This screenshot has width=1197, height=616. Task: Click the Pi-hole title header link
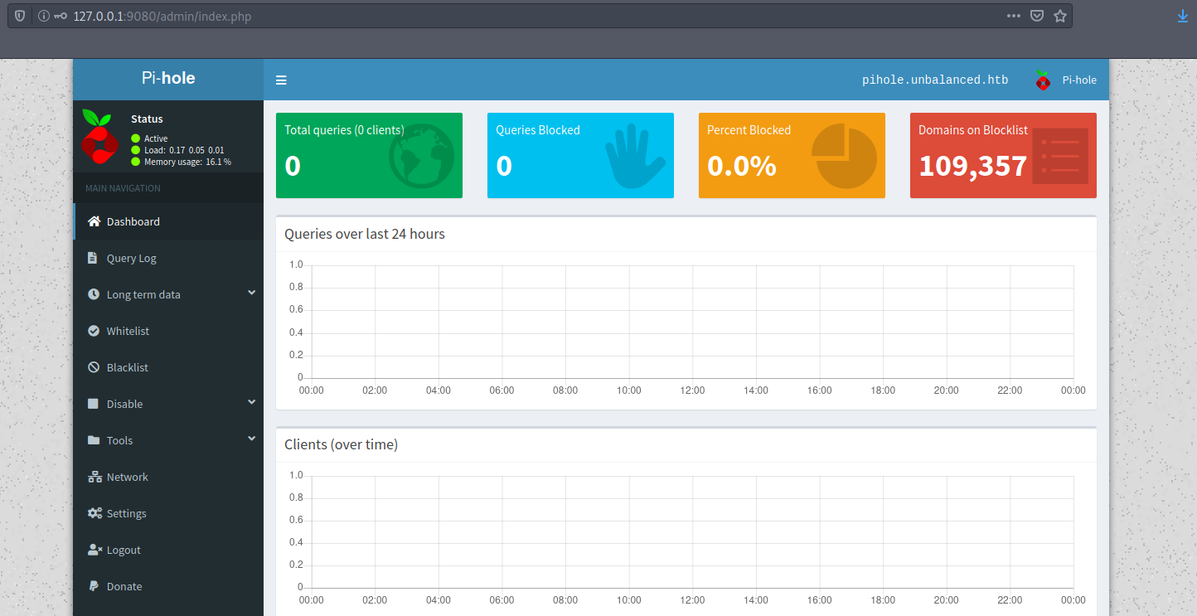pyautogui.click(x=168, y=79)
